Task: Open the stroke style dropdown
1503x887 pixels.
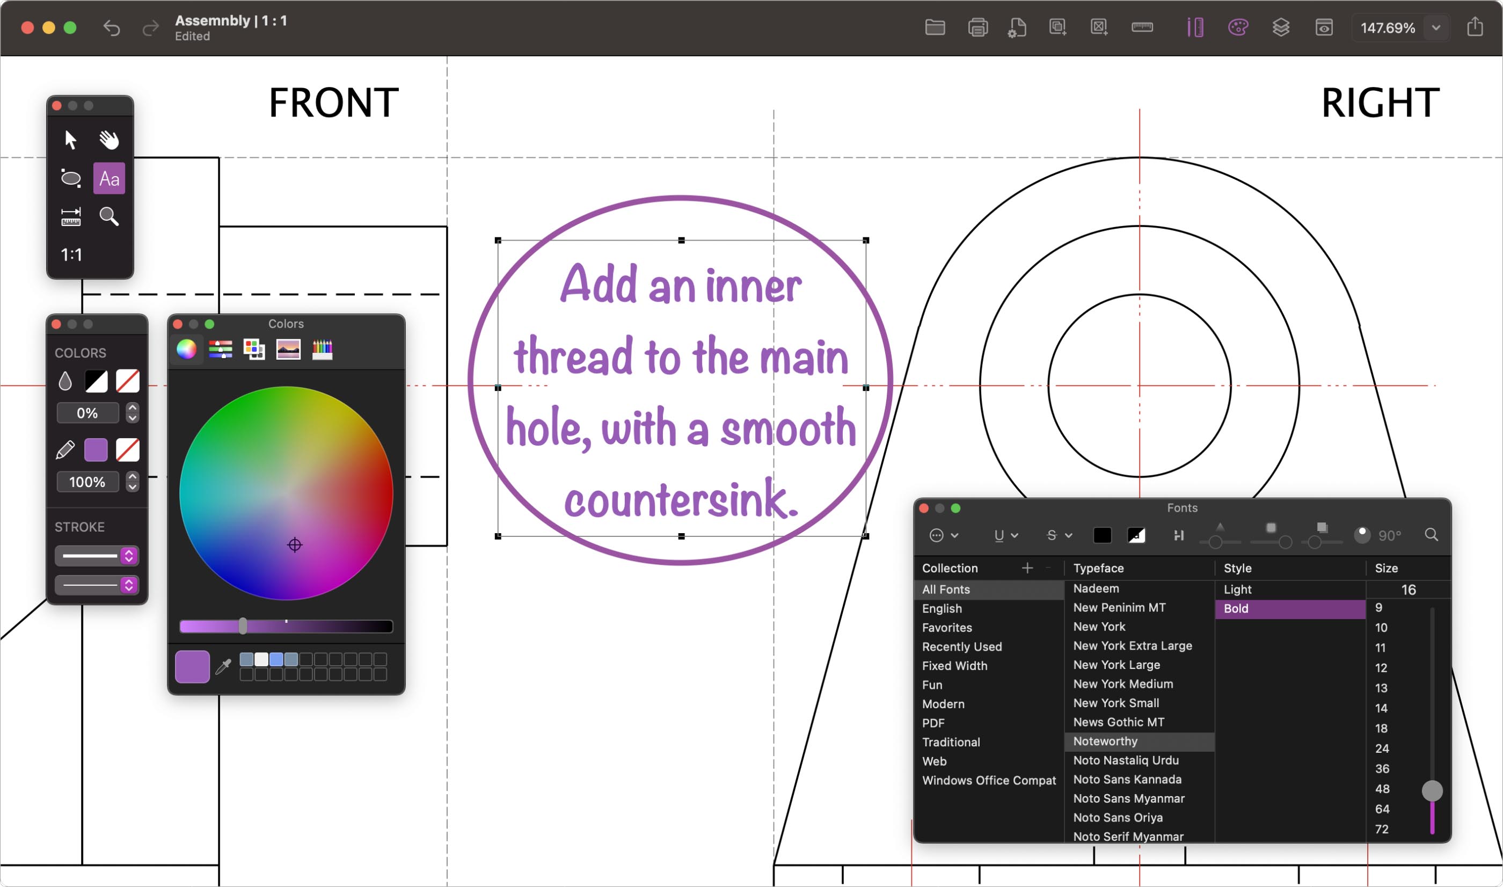Action: (128, 555)
